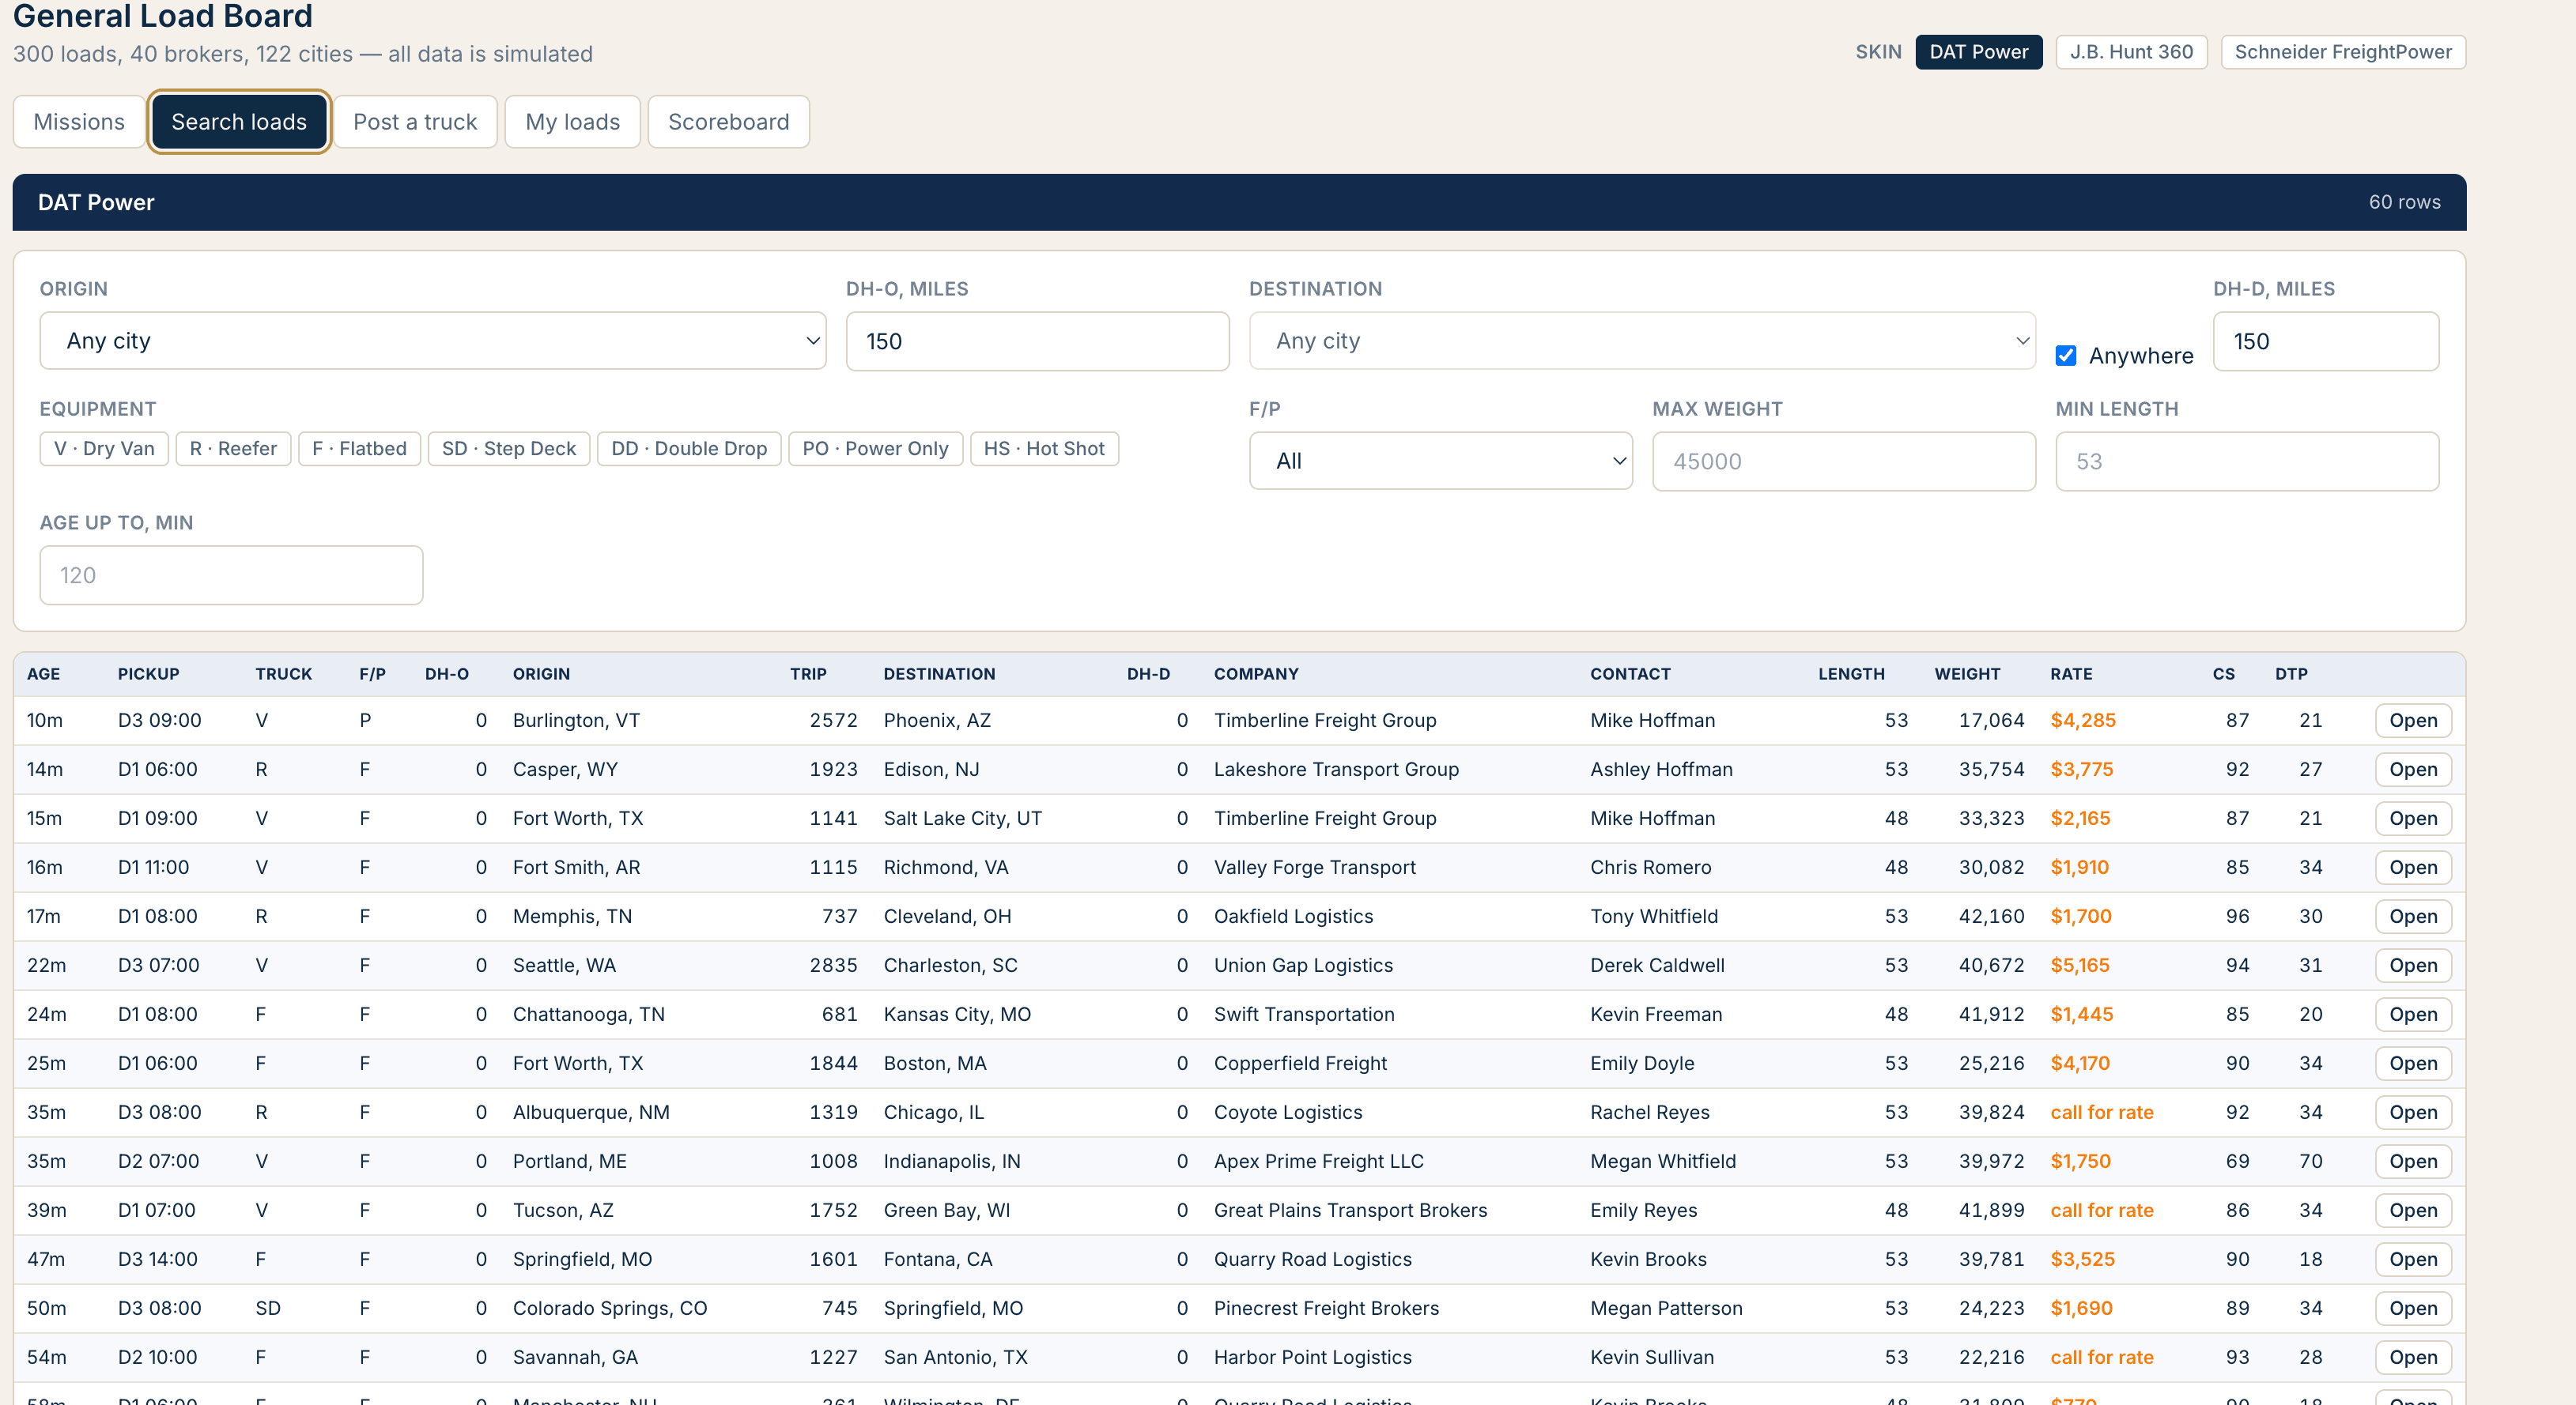Screen dimensions: 2576x1405
Task: Click the Age up to, min field
Action: pyautogui.click(x=231, y=574)
